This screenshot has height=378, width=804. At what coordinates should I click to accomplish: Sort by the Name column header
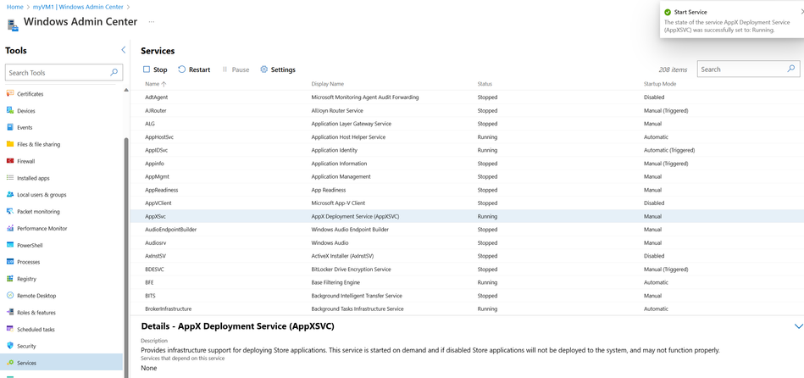coord(156,84)
